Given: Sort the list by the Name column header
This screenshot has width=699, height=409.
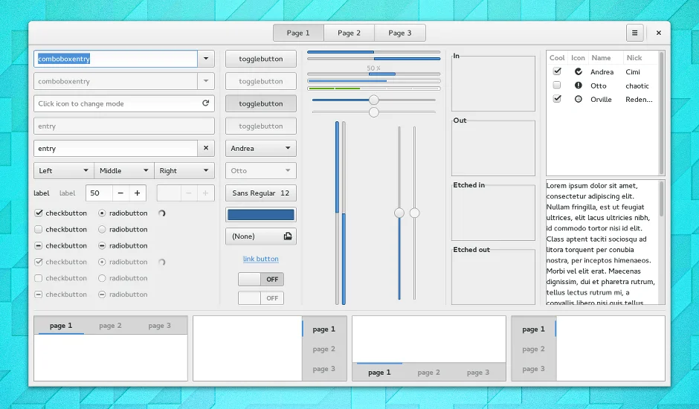Looking at the screenshot, I should [601, 58].
